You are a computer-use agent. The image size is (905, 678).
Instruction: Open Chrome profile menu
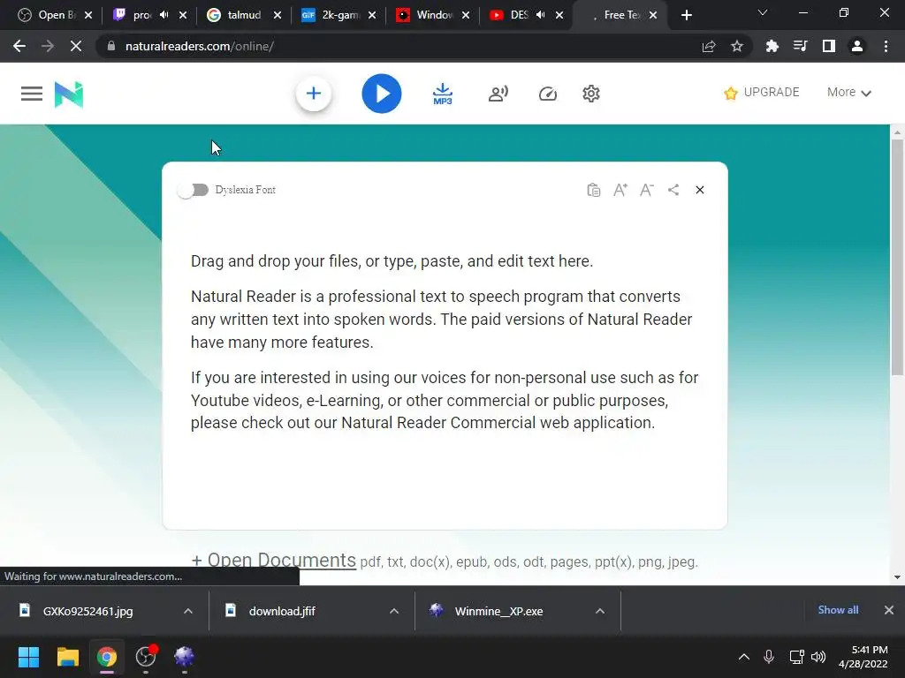tap(857, 46)
